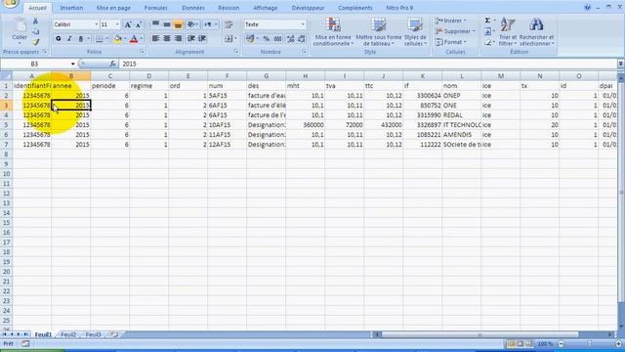Align cell text left
Image resolution: width=625 pixels, height=352 pixels.
156,38
